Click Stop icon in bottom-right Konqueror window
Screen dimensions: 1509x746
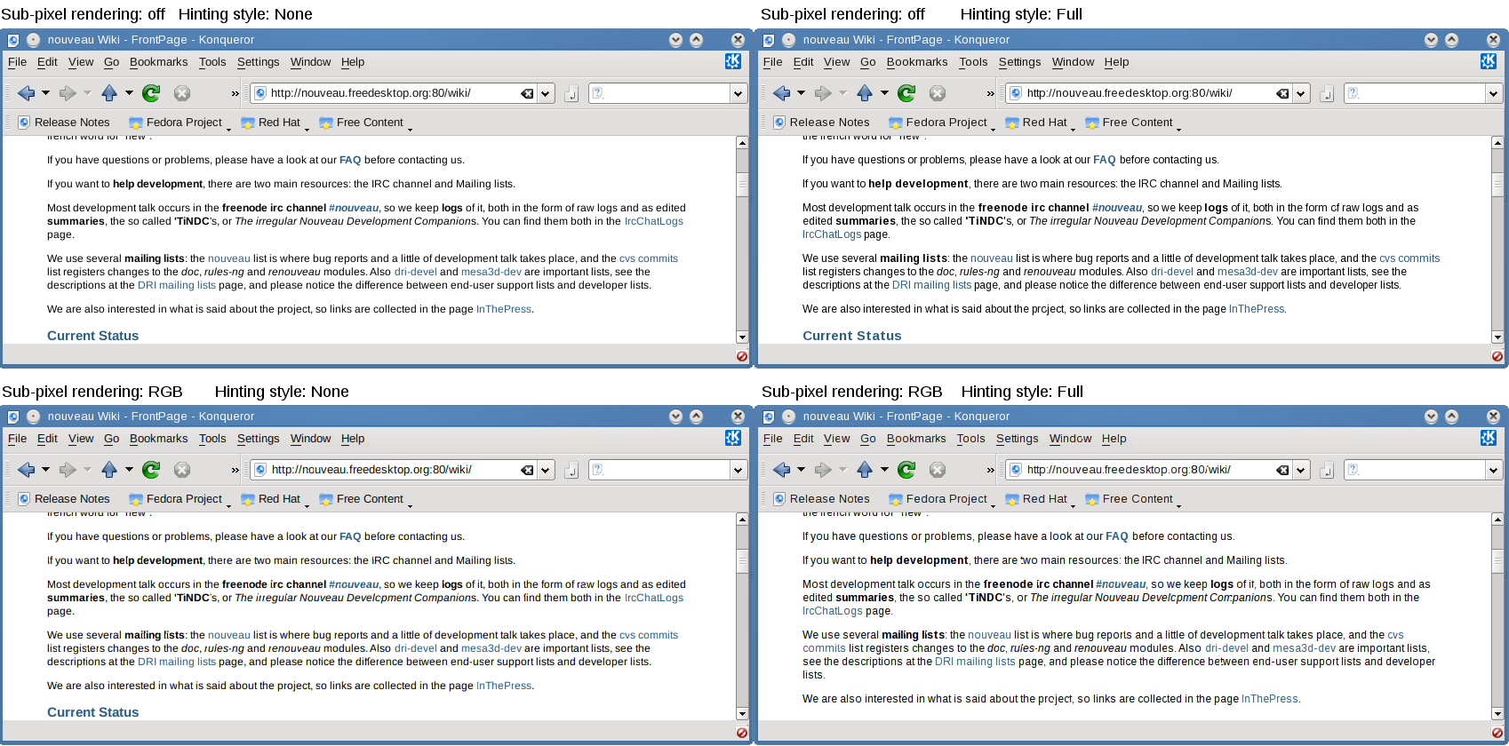click(937, 470)
